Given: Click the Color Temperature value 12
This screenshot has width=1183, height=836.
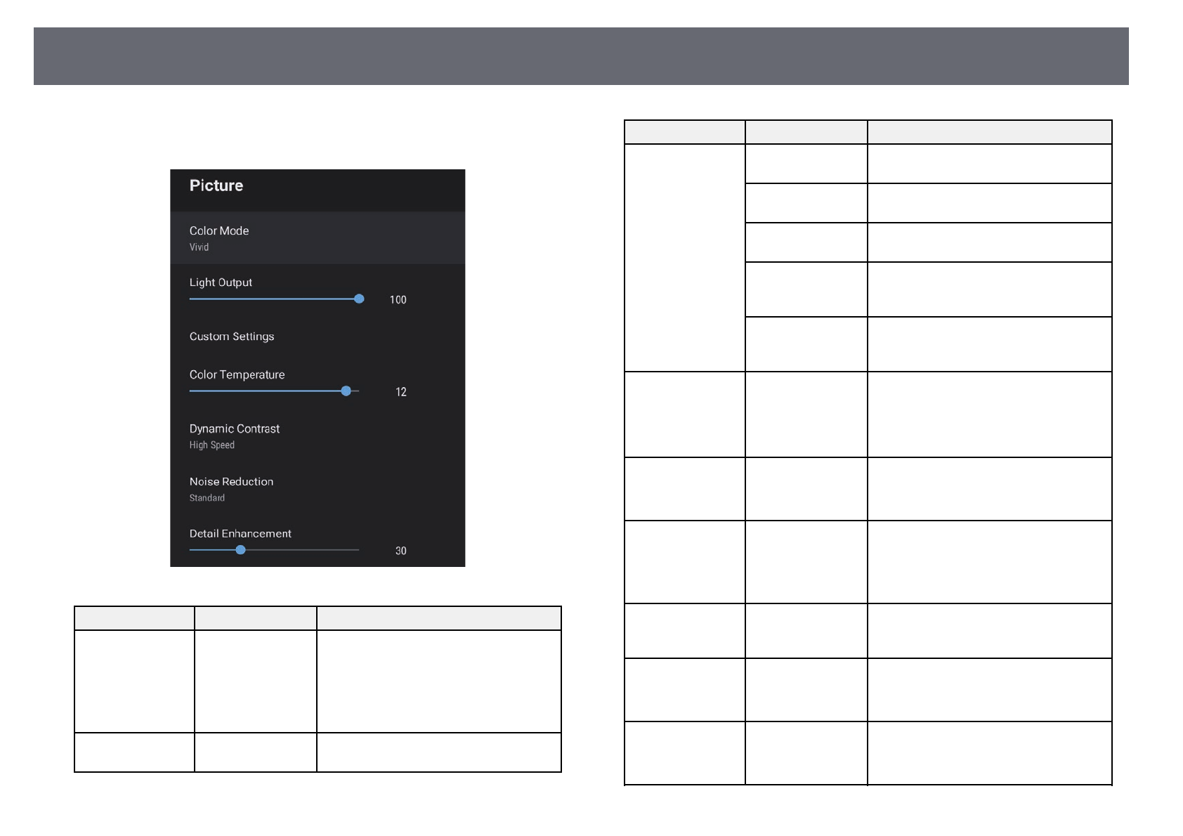Looking at the screenshot, I should click(400, 392).
